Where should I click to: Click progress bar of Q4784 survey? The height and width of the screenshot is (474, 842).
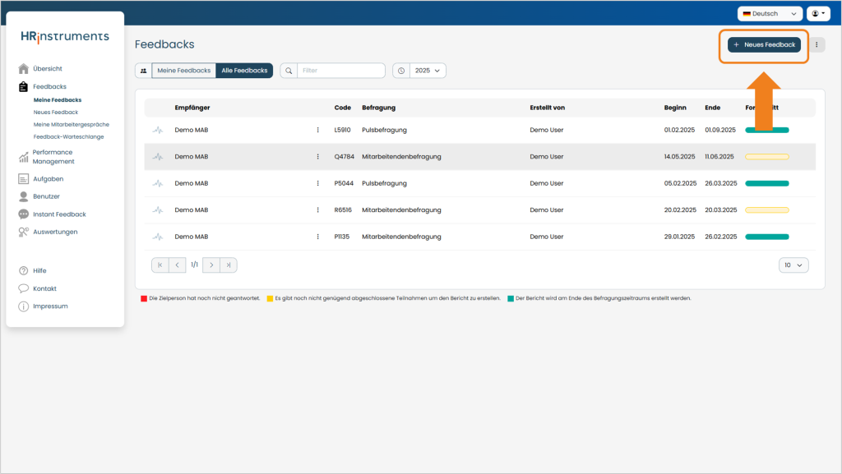[x=767, y=157]
